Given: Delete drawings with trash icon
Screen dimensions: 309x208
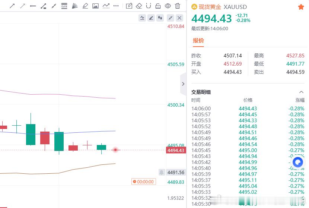Looking at the screenshot, I should [178, 6].
